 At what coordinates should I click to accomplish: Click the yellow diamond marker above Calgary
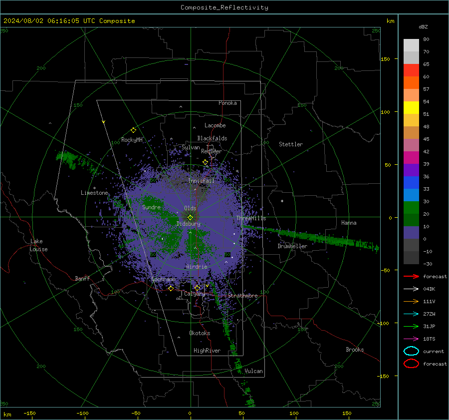pos(197,288)
